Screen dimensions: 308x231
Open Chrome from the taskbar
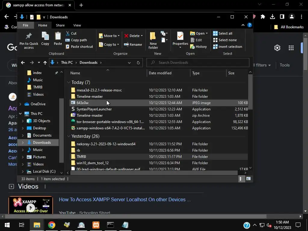coord(52,225)
